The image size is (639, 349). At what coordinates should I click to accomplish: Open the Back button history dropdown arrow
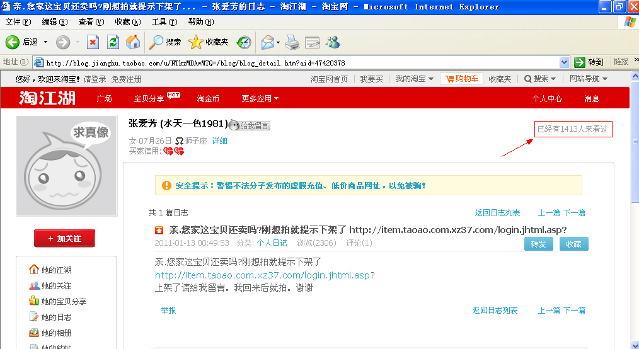[45, 42]
